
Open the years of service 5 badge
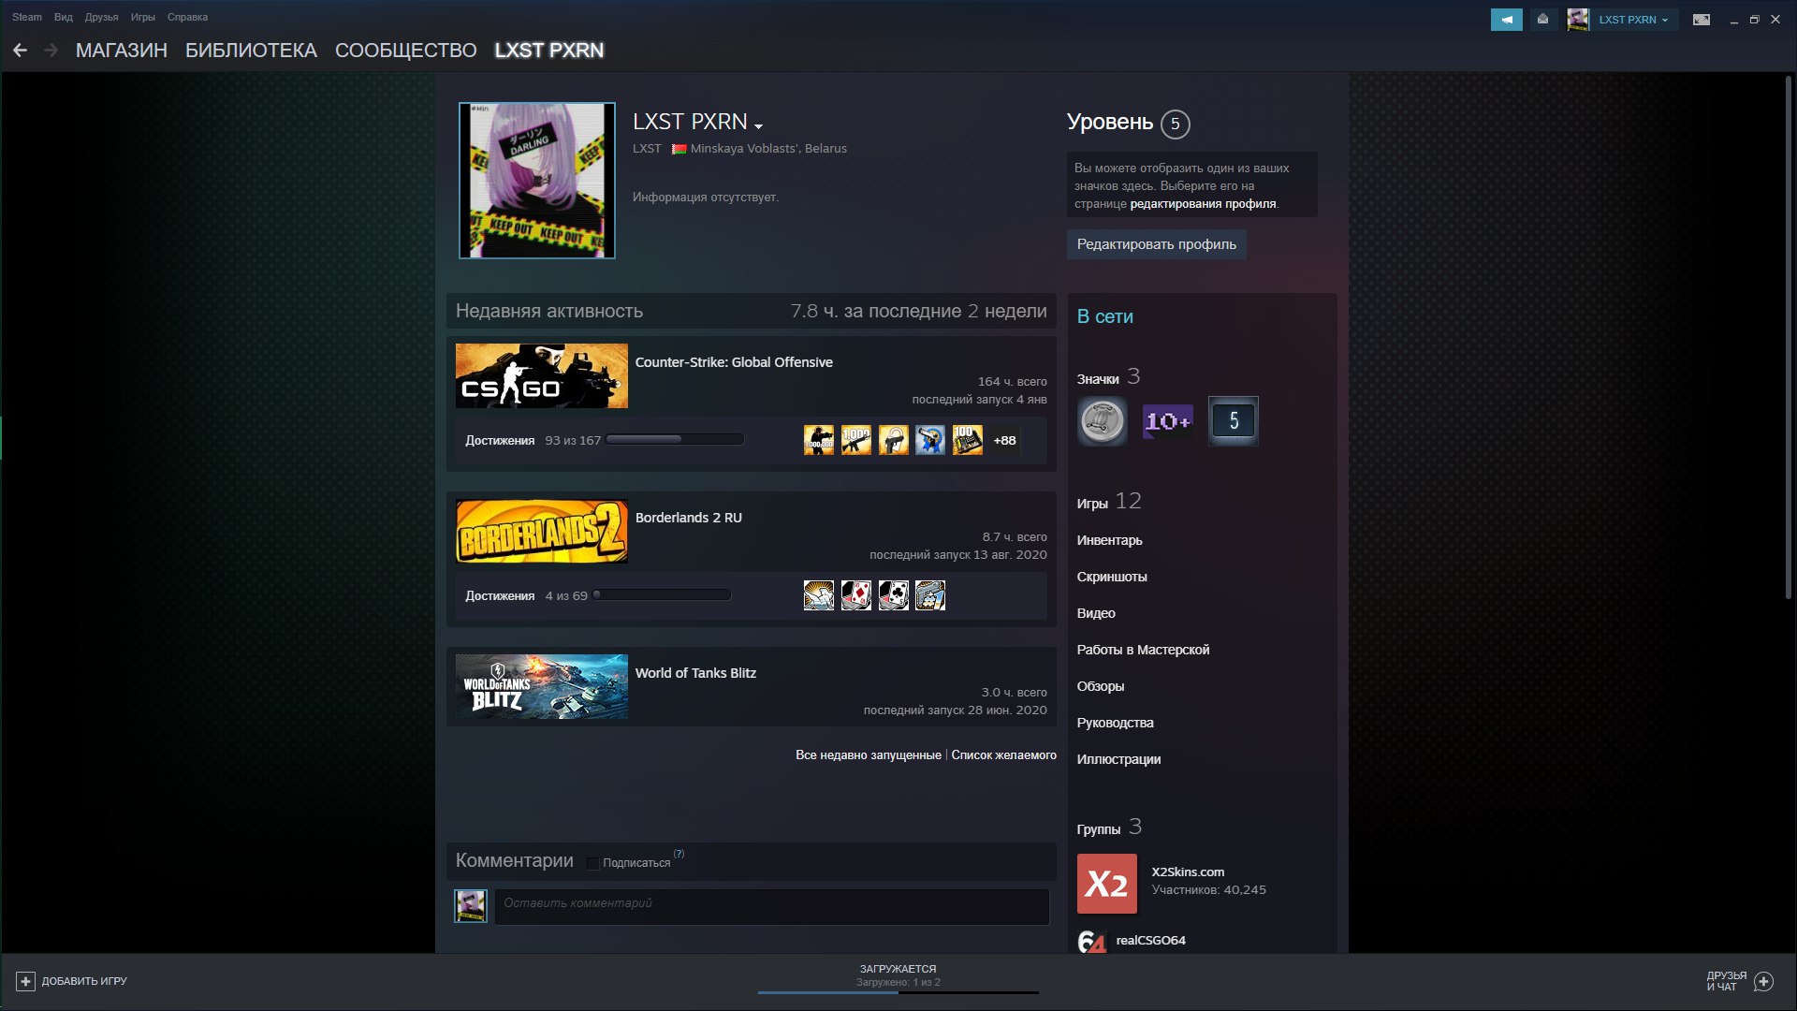(1234, 421)
